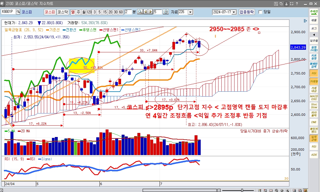This screenshot has height=192, width=320.
Task: Toggle the 볼린저 밴드 Bollinger band indicator
Action: coord(314,130)
